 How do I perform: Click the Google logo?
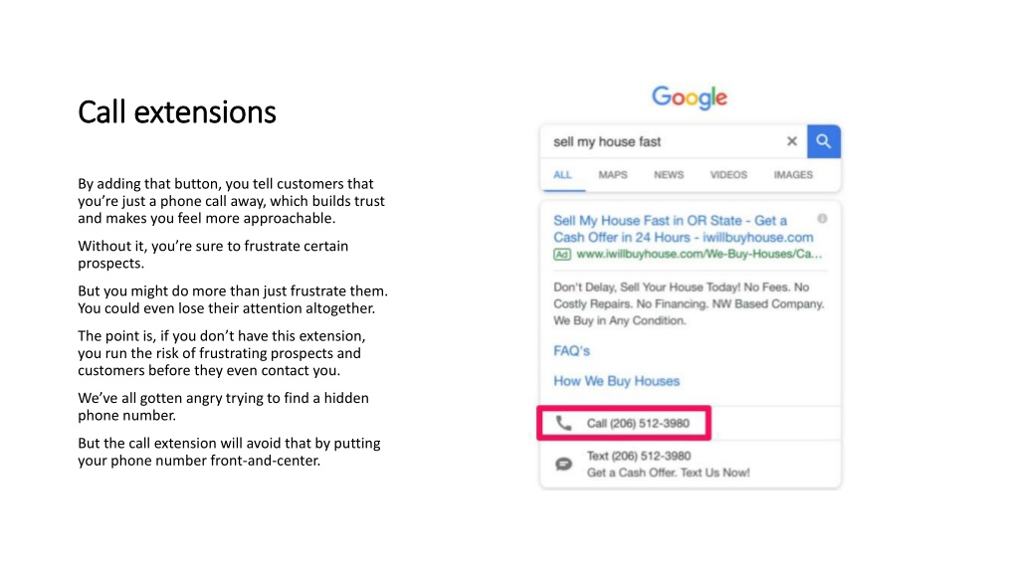coord(690,98)
